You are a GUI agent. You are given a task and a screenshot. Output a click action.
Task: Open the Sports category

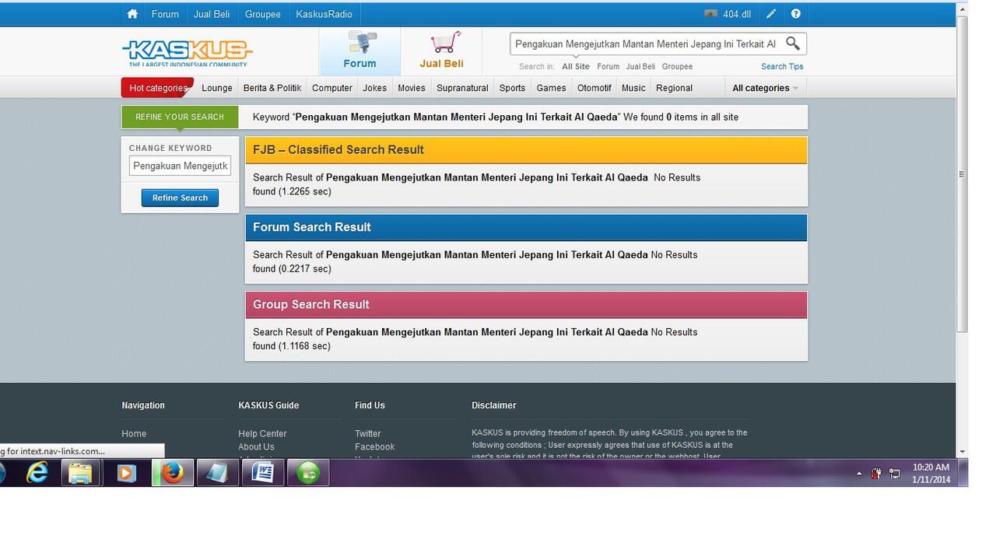(512, 88)
